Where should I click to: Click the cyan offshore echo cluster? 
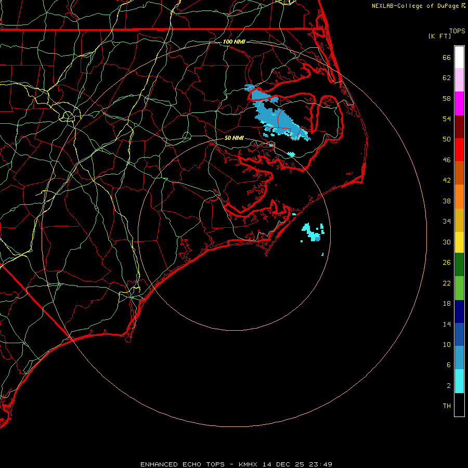pos(313,232)
